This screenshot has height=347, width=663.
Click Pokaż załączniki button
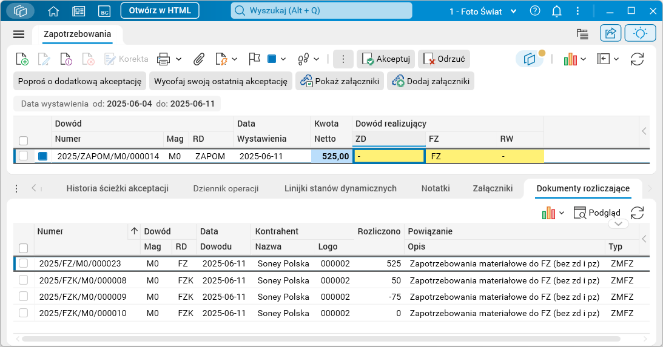click(340, 81)
